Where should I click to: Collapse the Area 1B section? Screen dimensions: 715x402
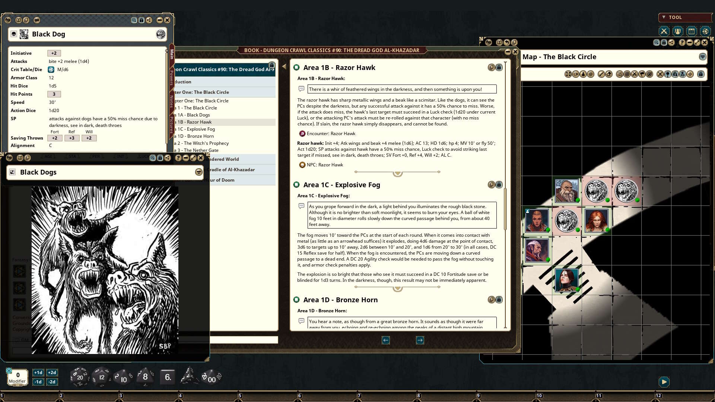click(296, 67)
